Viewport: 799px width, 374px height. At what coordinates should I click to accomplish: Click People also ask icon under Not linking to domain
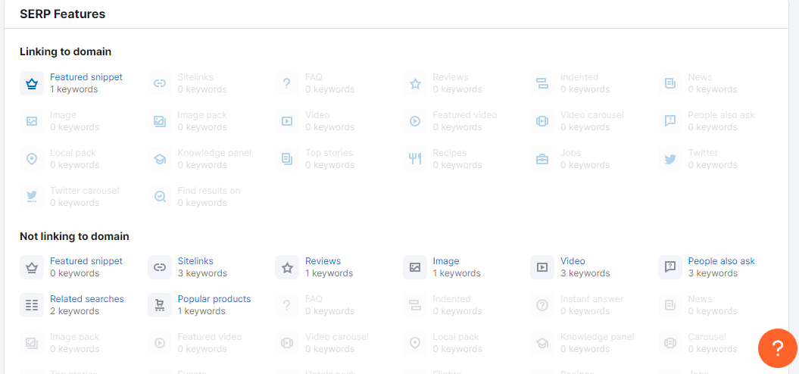[670, 267]
